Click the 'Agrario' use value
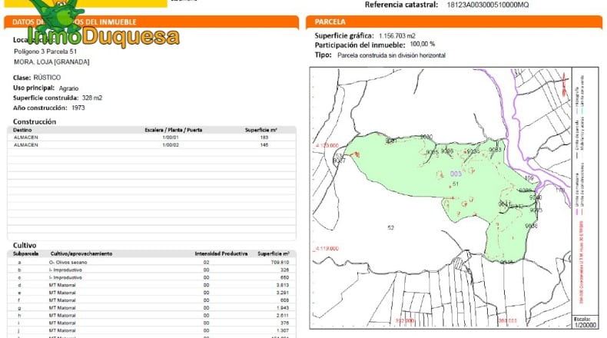 click(x=68, y=88)
